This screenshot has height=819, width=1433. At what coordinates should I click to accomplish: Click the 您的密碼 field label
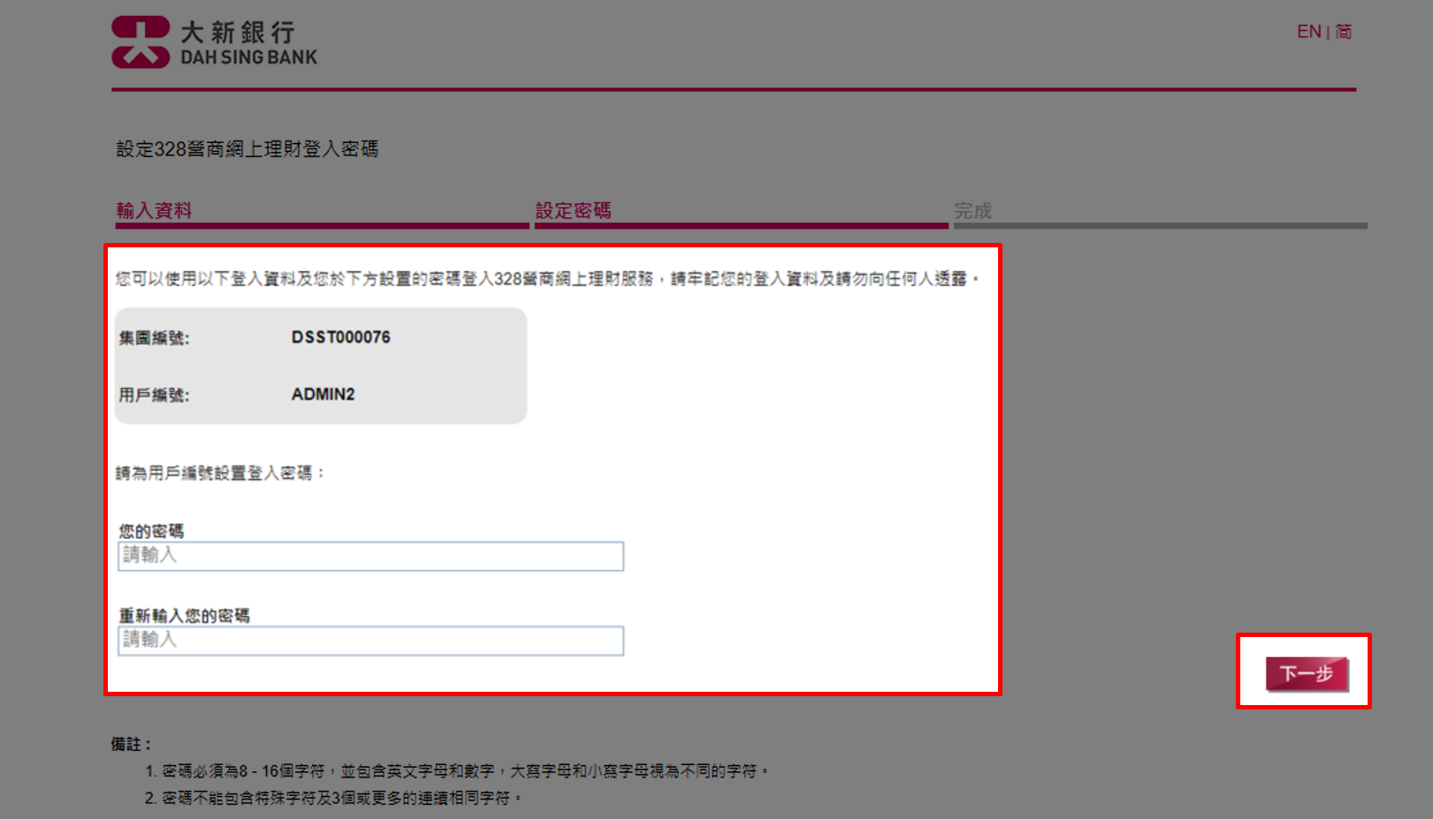pyautogui.click(x=151, y=531)
